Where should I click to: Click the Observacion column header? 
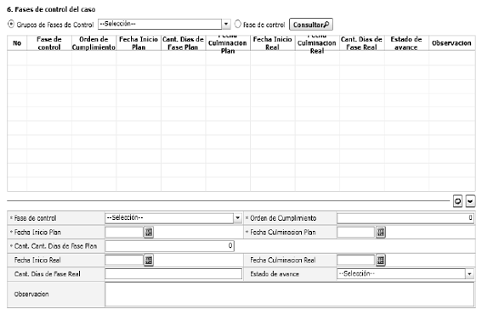(x=451, y=43)
